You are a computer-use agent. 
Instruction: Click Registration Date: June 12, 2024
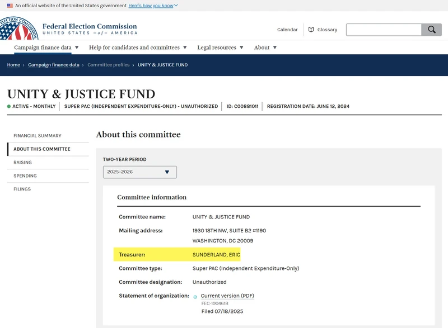pos(308,106)
